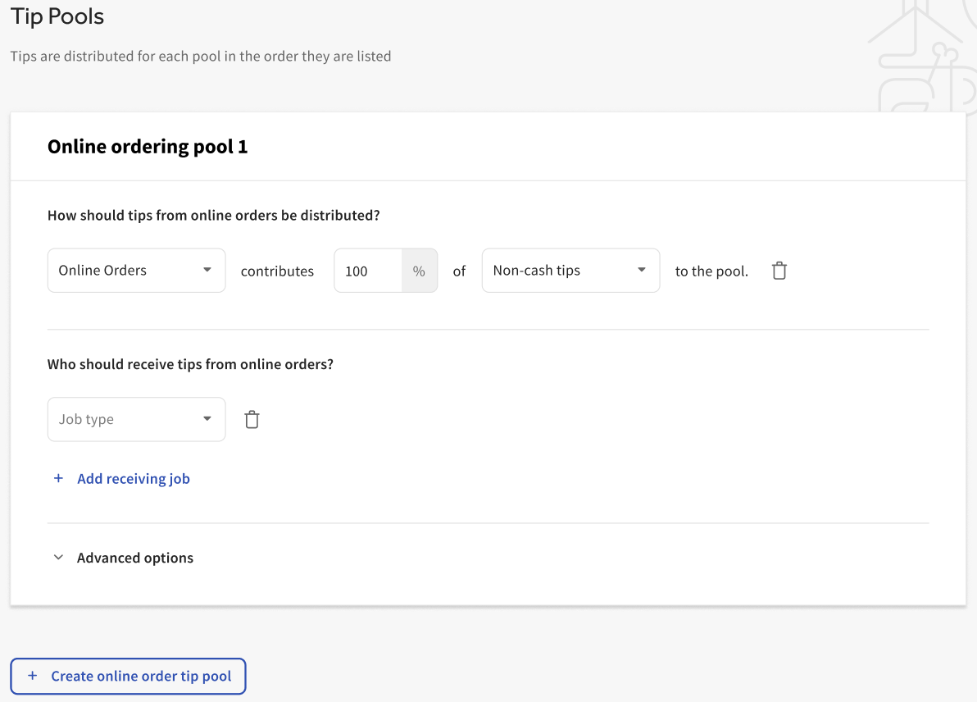Click the percentage input showing 100
The height and width of the screenshot is (702, 977).
coord(367,270)
